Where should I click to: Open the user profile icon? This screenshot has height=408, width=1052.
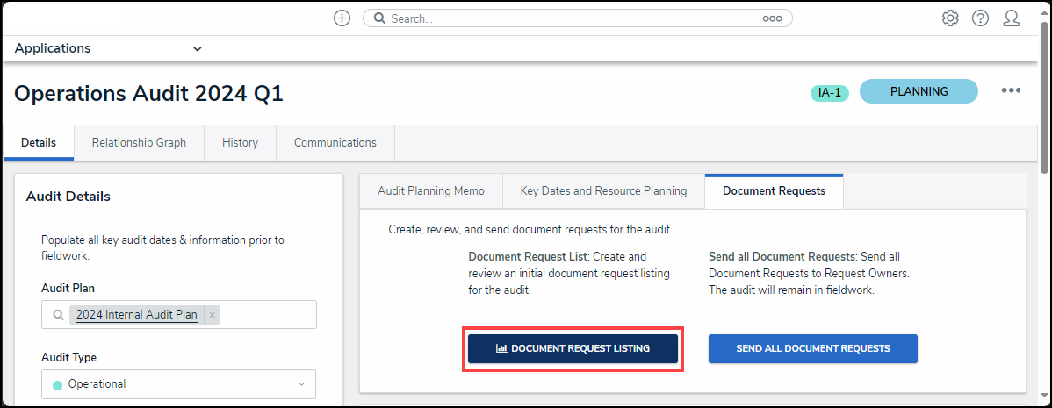tap(1011, 18)
